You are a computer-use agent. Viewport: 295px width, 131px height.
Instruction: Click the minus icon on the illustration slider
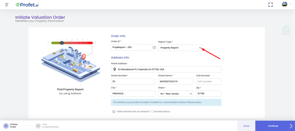coord(48,43)
